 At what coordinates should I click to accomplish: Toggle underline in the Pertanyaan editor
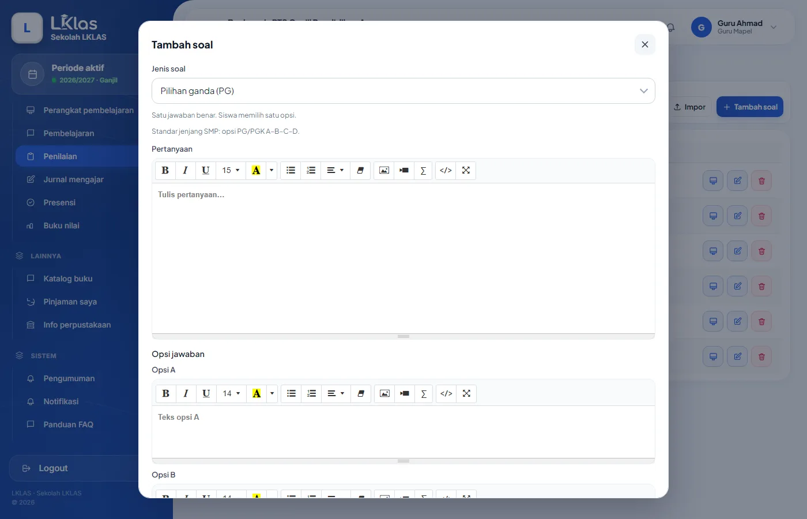coord(205,170)
